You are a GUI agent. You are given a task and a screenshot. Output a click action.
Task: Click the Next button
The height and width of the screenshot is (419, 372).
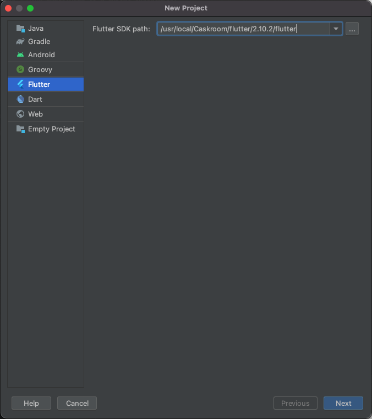click(343, 403)
